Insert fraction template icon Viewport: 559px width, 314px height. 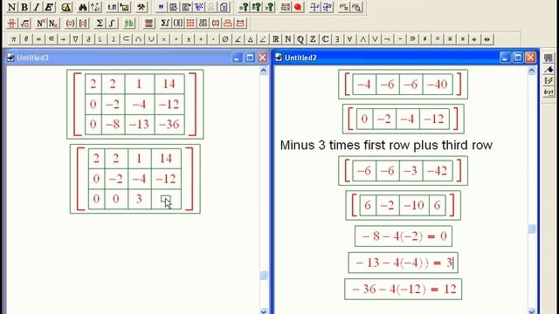[11, 24]
